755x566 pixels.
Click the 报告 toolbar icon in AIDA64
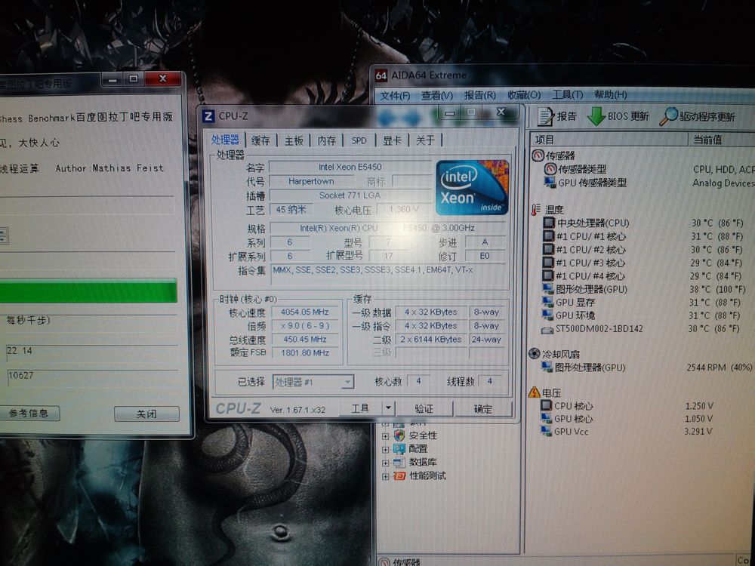(546, 116)
